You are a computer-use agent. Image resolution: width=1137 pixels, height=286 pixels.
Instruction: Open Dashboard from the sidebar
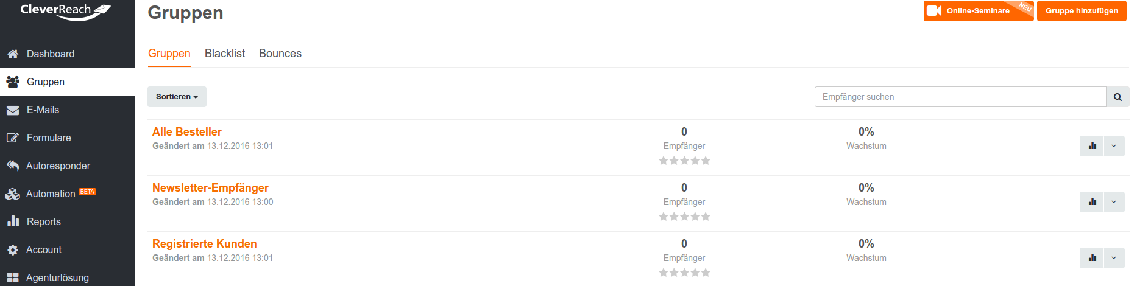50,54
